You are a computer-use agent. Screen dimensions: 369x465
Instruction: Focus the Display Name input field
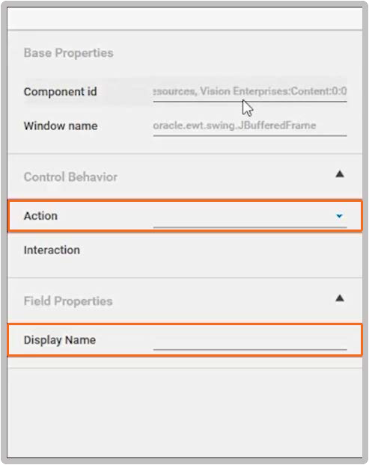pos(250,340)
